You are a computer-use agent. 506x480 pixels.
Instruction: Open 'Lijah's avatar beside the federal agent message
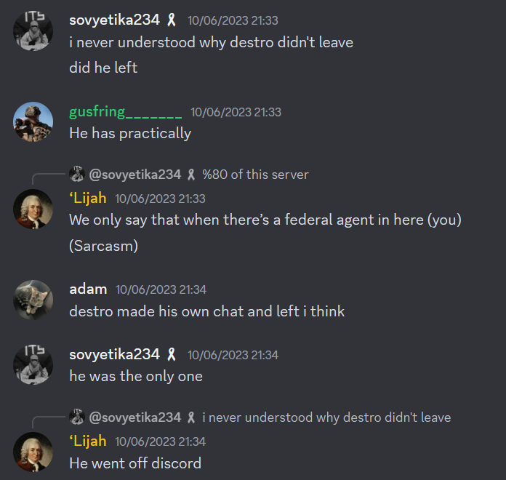point(33,209)
